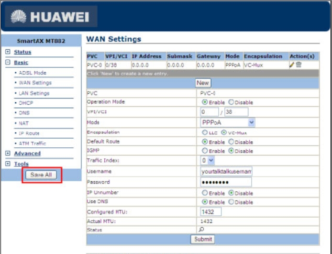The image size is (332, 254).
Task: Click the Username input field
Action: point(226,171)
